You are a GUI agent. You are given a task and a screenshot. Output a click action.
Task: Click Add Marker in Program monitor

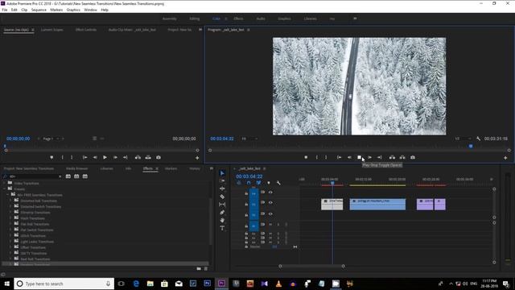click(306, 158)
